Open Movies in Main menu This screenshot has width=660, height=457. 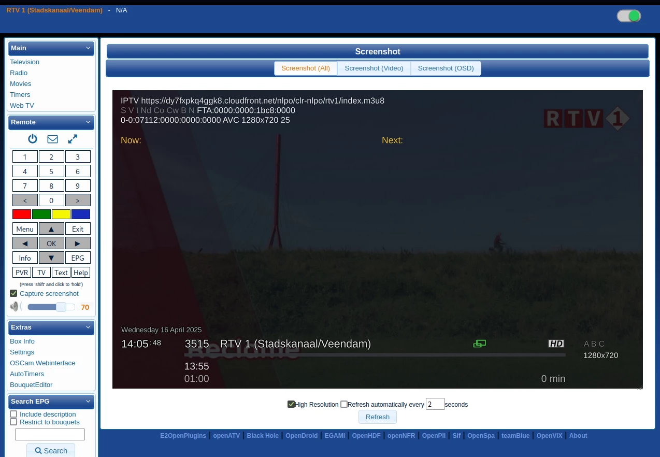point(21,84)
